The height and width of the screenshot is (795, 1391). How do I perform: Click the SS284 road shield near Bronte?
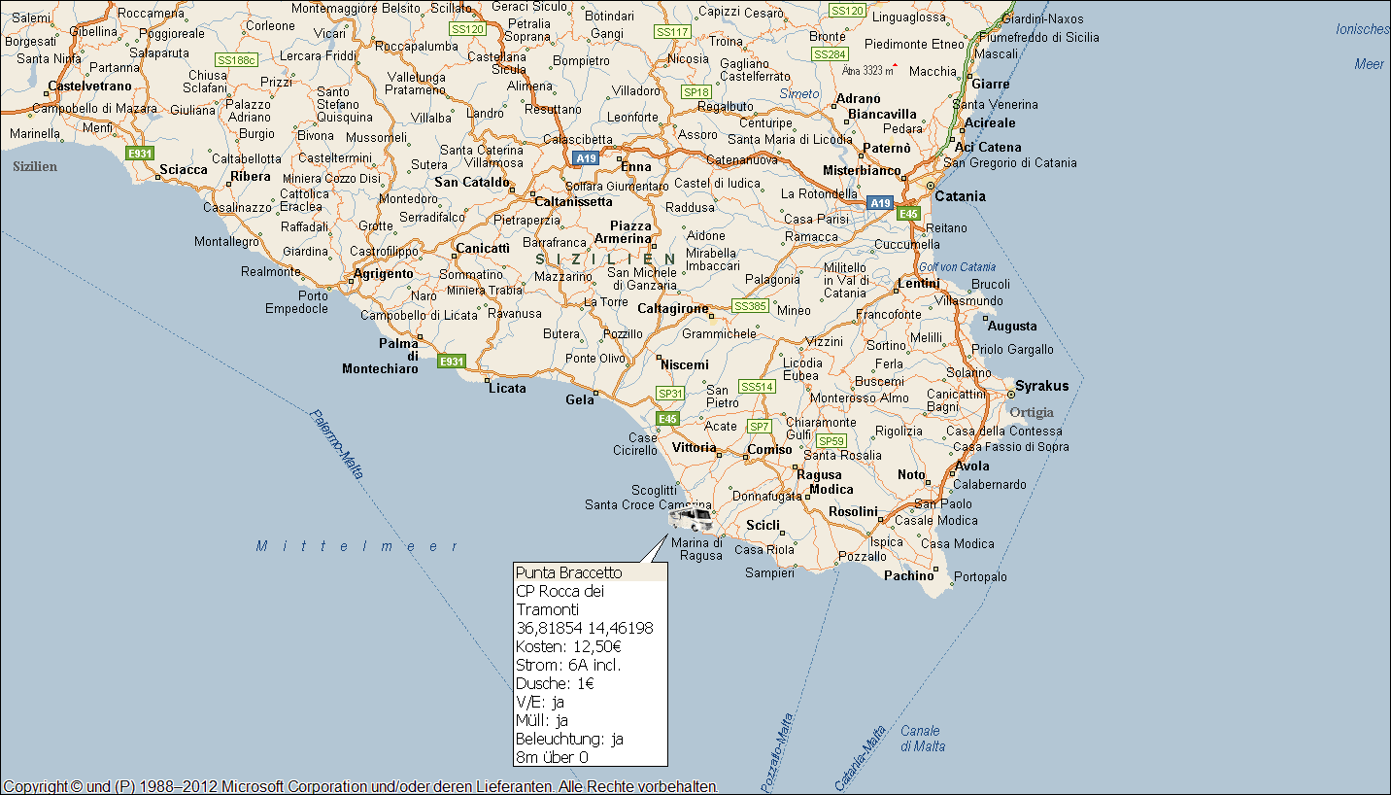click(830, 54)
